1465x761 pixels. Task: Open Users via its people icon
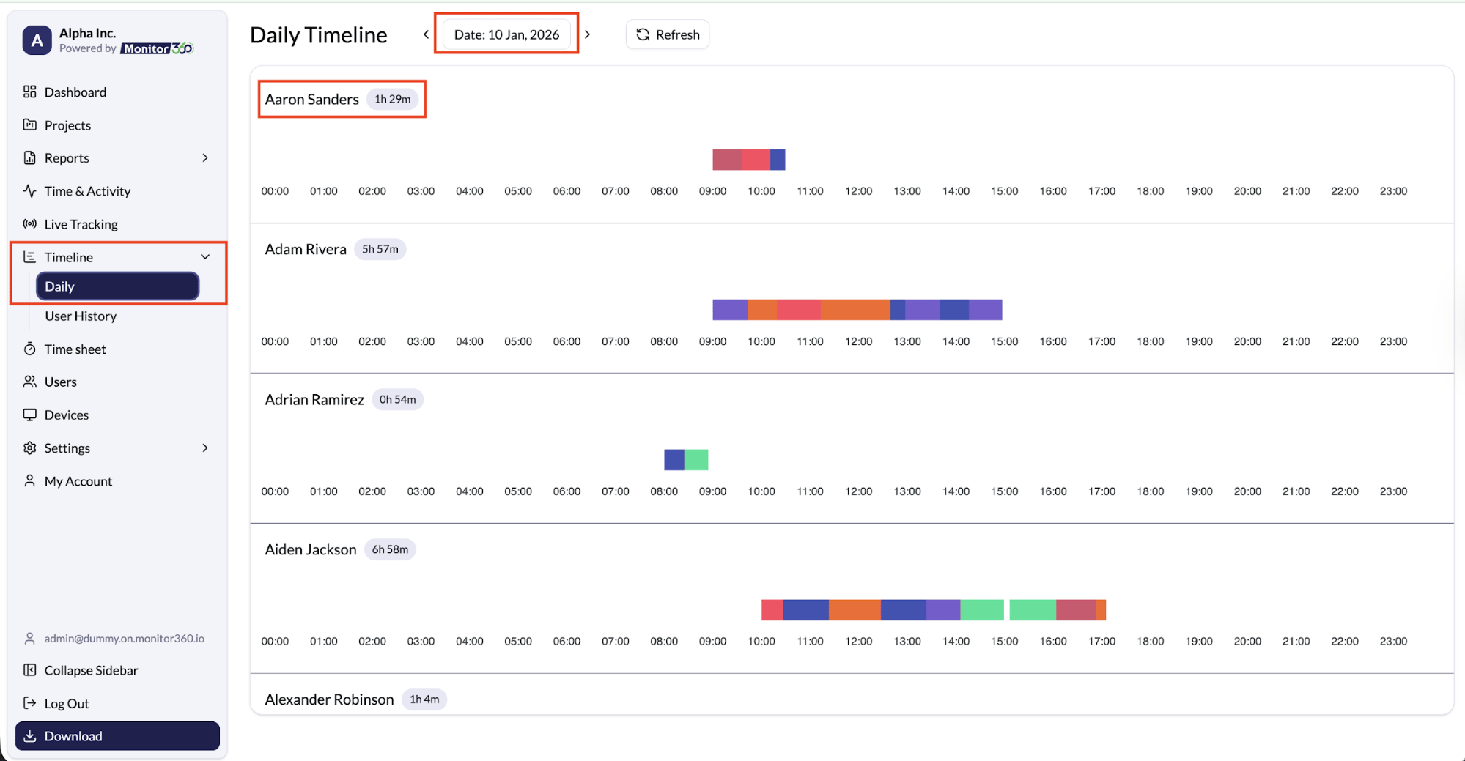pyautogui.click(x=29, y=382)
